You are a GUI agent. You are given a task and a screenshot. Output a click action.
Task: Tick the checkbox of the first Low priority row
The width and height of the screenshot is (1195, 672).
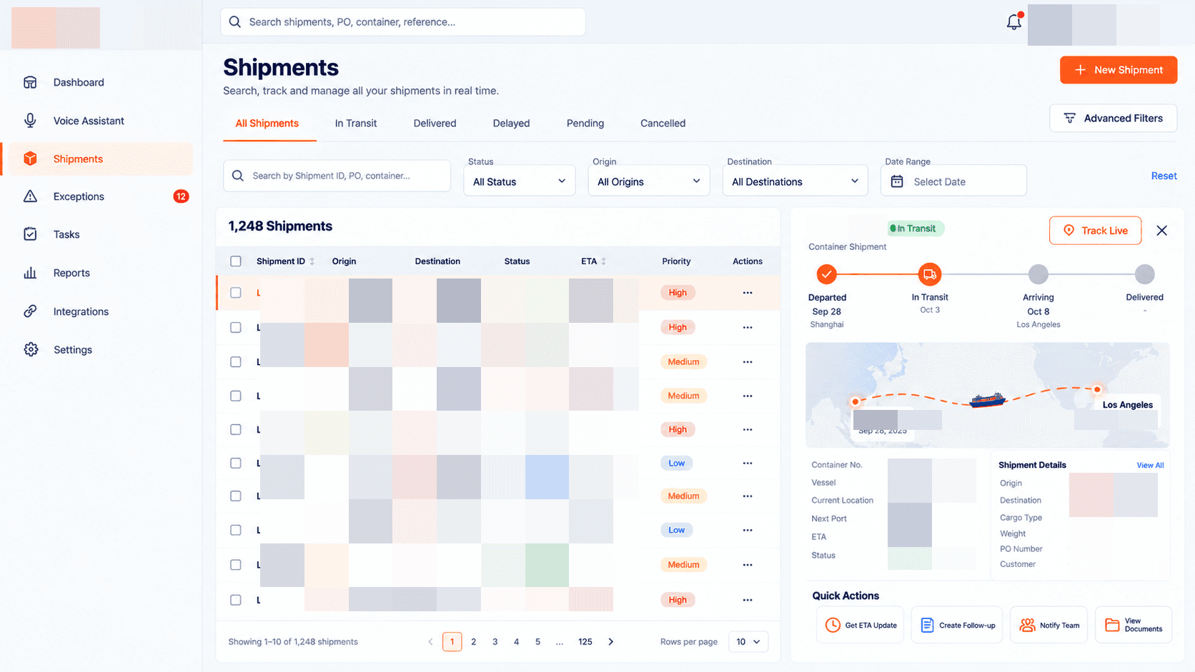click(x=236, y=463)
